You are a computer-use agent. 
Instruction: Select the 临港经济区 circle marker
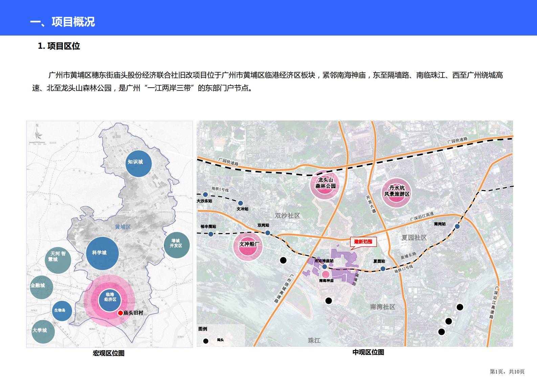click(x=110, y=297)
